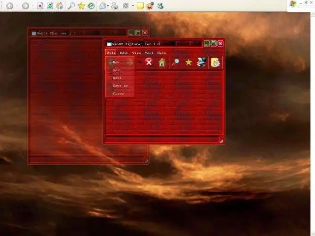Image resolution: width=315 pixels, height=236 pixels.
Task: Click the Mail envelope icon
Action: tap(103, 6)
